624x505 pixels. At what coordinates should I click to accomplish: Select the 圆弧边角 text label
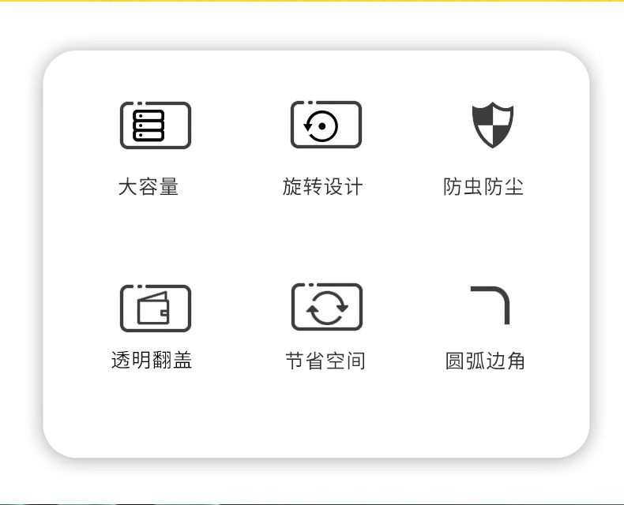pos(485,361)
